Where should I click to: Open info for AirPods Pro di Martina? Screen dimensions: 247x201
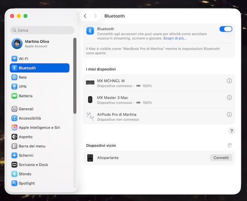[x=229, y=114]
